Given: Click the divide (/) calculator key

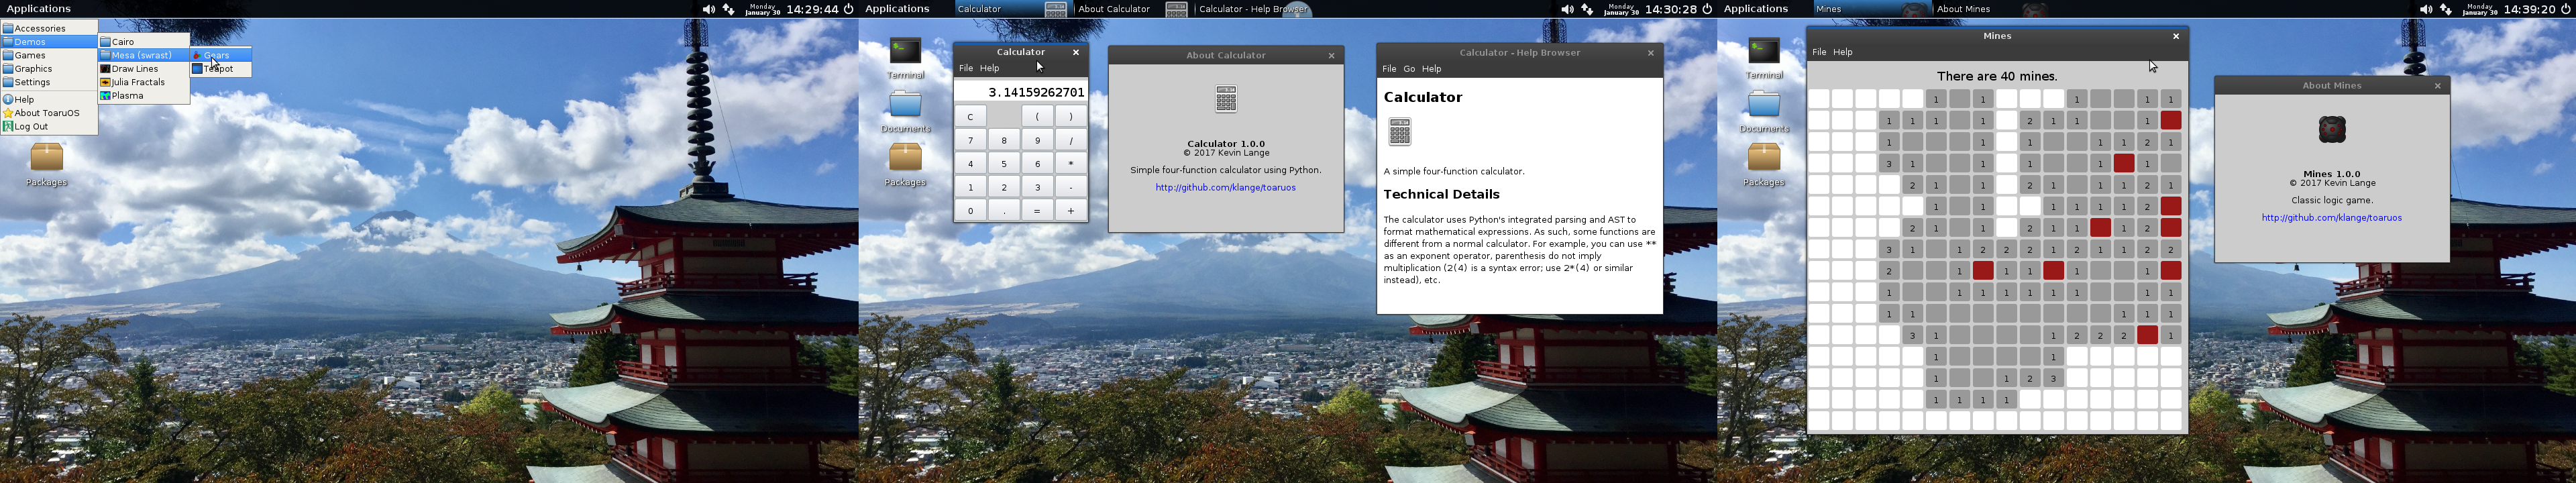Looking at the screenshot, I should pos(1071,140).
